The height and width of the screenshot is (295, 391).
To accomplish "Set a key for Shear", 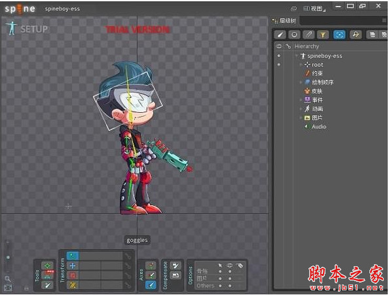I will point(128,285).
